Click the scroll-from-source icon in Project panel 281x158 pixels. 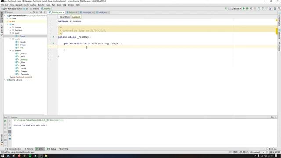click(x=34, y=12)
